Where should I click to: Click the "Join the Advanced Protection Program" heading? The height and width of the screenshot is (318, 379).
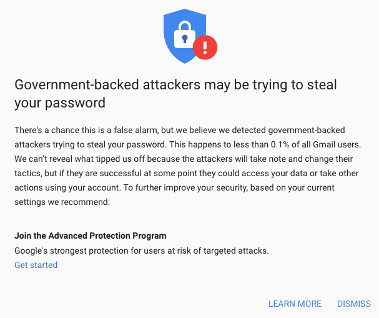coord(91,236)
